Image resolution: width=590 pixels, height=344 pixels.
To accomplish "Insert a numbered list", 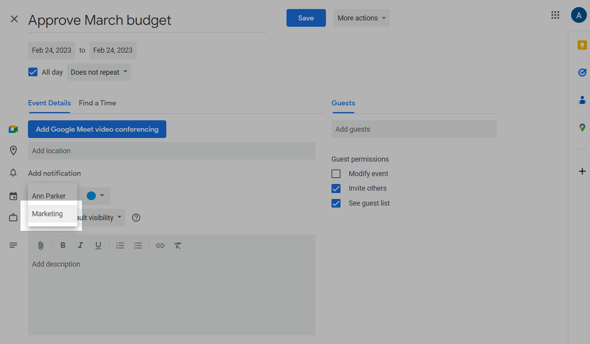I will 120,246.
